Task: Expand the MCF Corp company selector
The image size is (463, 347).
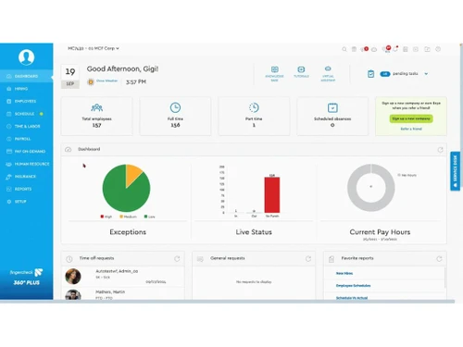Action: click(94, 48)
